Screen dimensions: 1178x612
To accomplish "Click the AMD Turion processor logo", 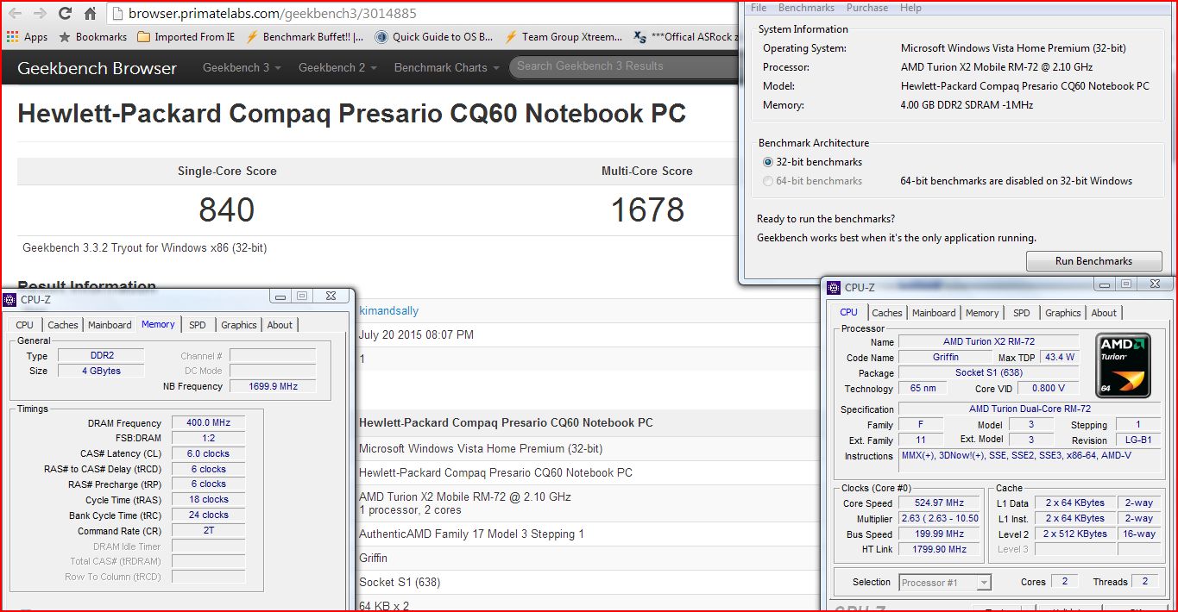I will (1124, 366).
